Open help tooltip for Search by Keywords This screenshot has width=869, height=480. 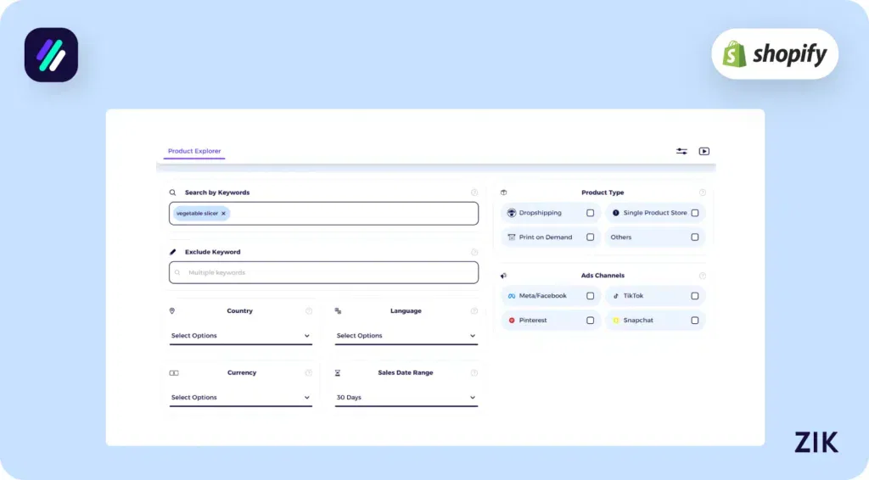tap(474, 193)
